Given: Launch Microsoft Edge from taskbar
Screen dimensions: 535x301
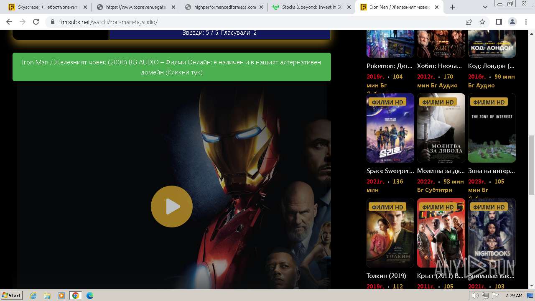Looking at the screenshot, I should 90,296.
